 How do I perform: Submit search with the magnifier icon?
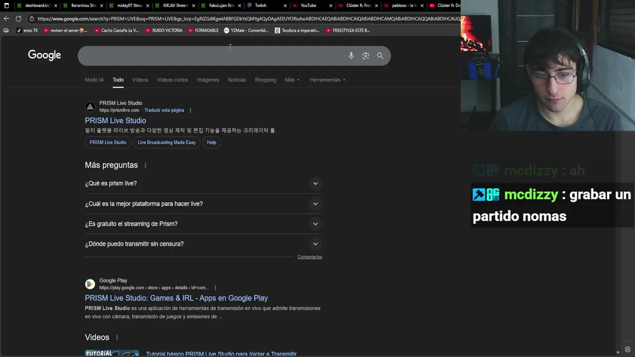coord(380,56)
